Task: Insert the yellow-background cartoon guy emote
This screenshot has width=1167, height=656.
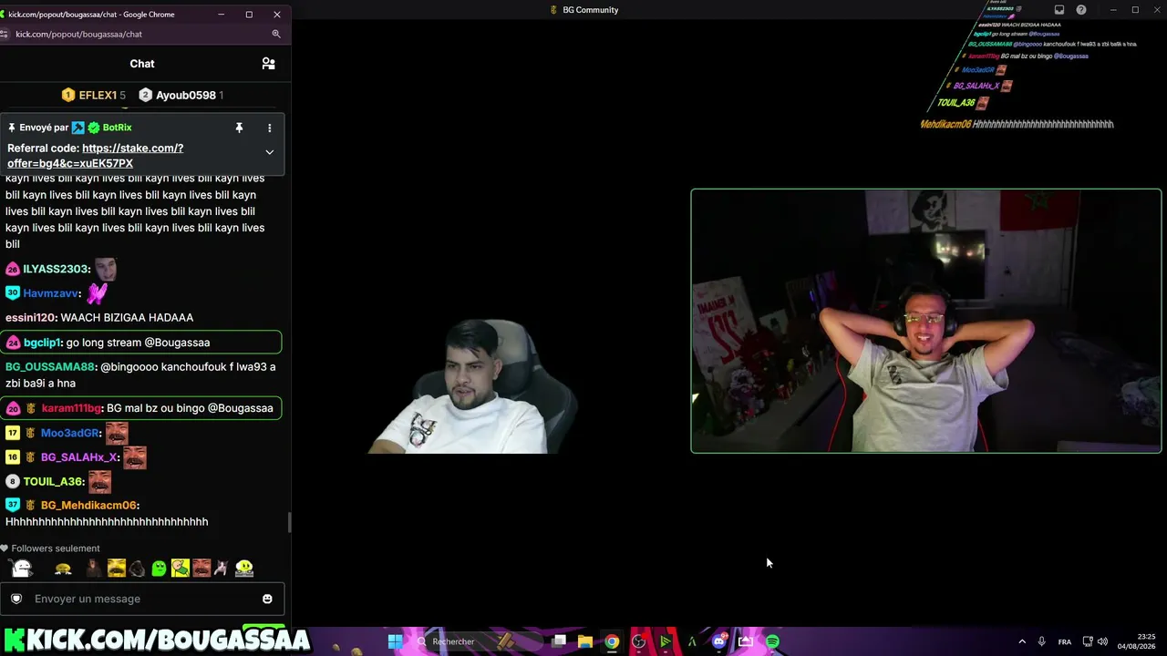Action: tap(180, 569)
